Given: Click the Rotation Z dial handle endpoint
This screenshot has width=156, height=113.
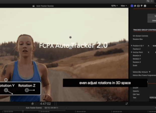Looking at the screenshot, I should (34, 90).
